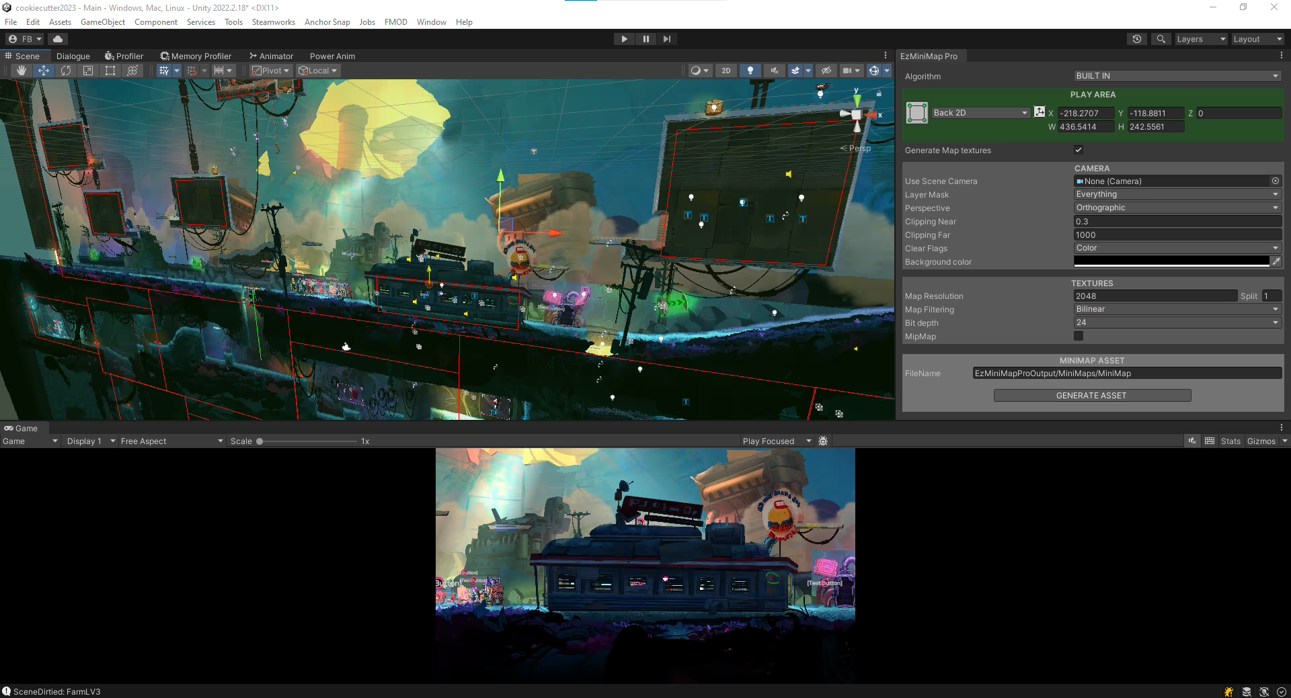The image size is (1291, 698).
Task: Click the Play button
Action: coord(624,39)
